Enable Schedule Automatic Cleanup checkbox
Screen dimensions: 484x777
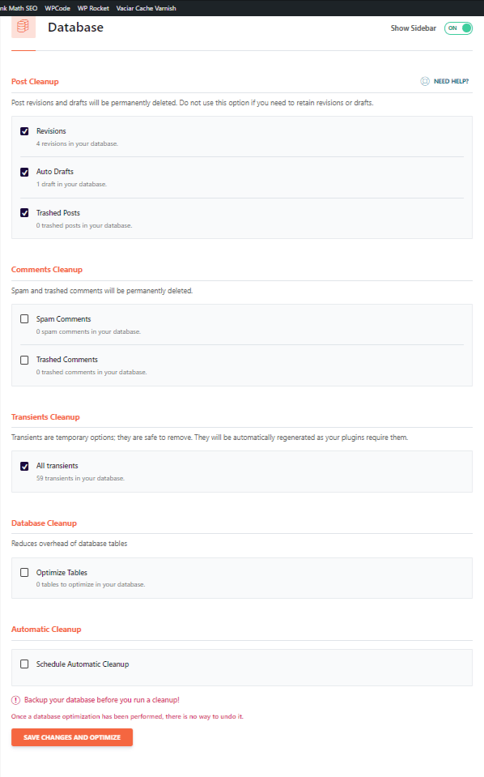pyautogui.click(x=24, y=664)
